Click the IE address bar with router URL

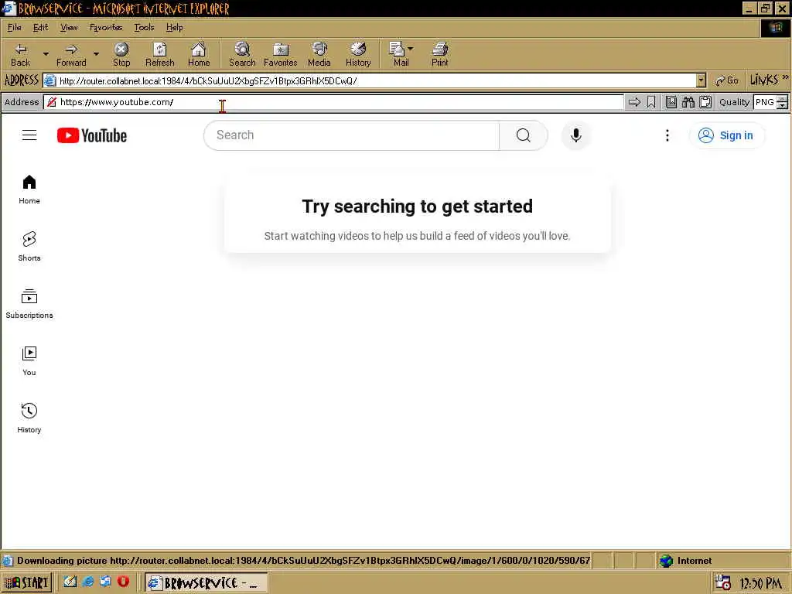370,80
